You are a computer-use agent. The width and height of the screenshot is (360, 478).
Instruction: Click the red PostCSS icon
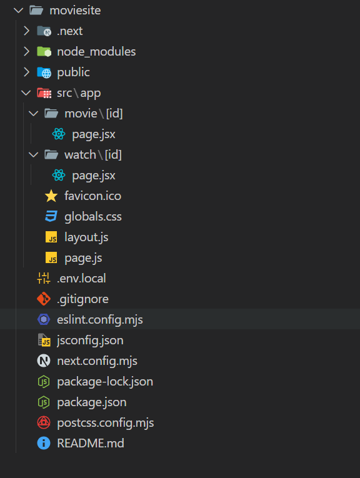coord(44,422)
